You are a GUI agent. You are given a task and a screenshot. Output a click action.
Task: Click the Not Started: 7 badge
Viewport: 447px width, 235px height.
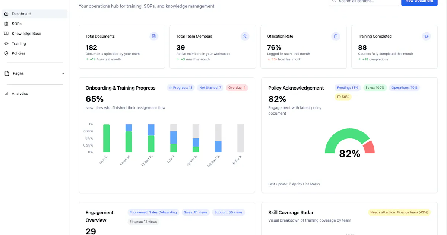[x=210, y=88]
